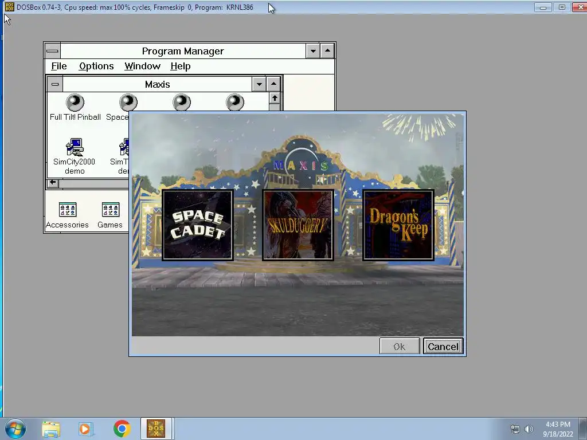Image resolution: width=587 pixels, height=440 pixels.
Task: Open the volume icon in system tray
Action: (529, 429)
